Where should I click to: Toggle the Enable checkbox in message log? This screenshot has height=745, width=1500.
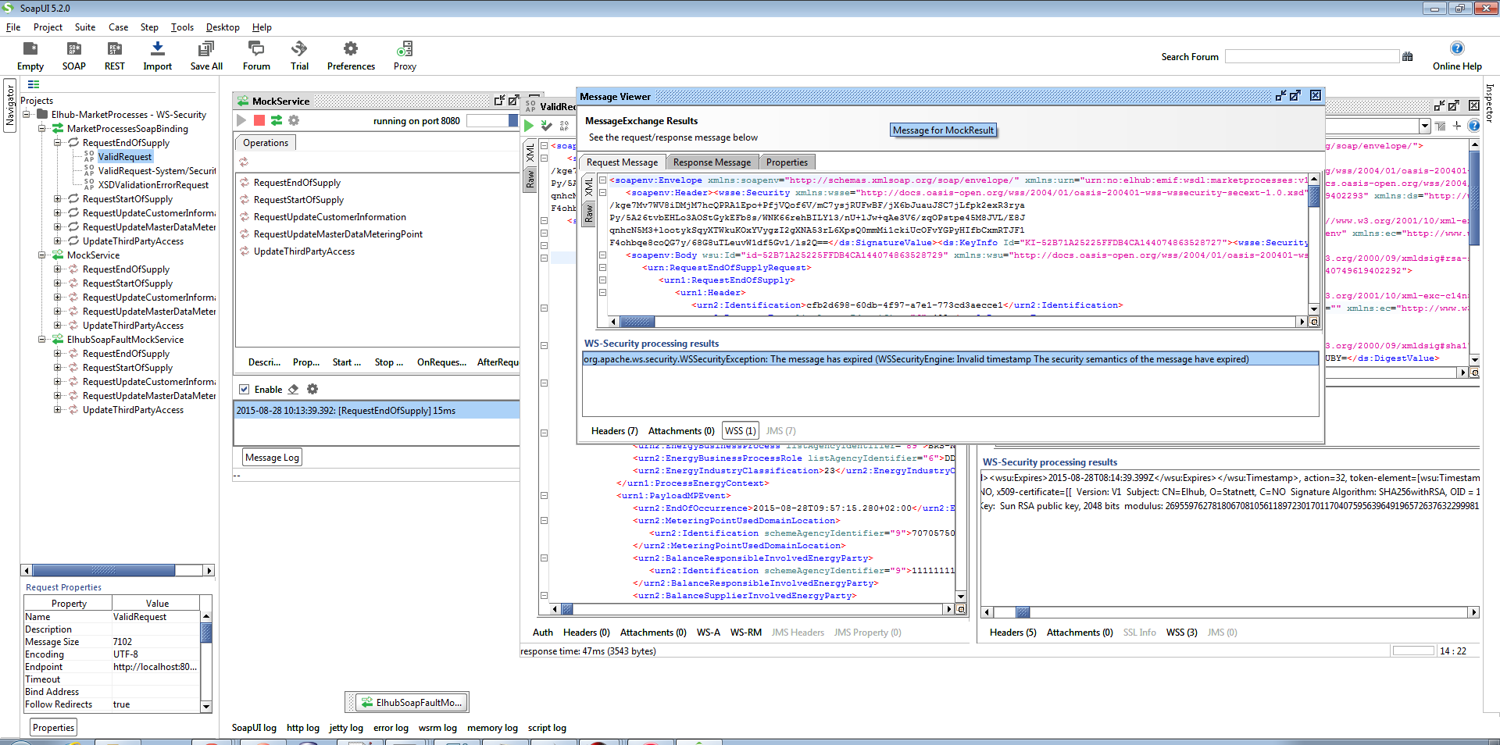coord(245,389)
